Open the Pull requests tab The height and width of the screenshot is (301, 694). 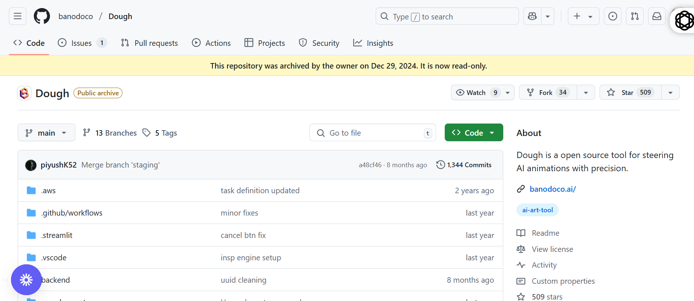point(149,43)
